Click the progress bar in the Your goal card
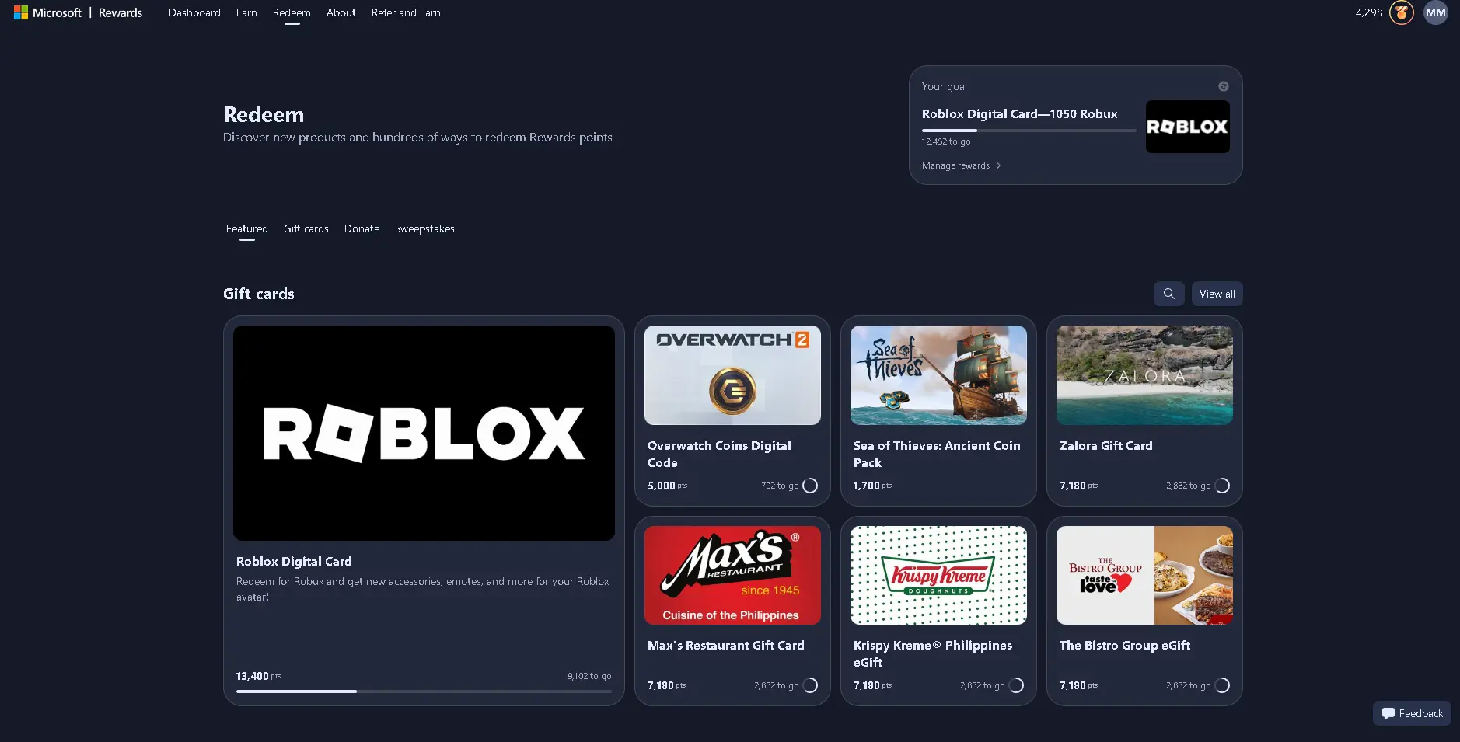This screenshot has width=1460, height=742. pyautogui.click(x=1029, y=131)
